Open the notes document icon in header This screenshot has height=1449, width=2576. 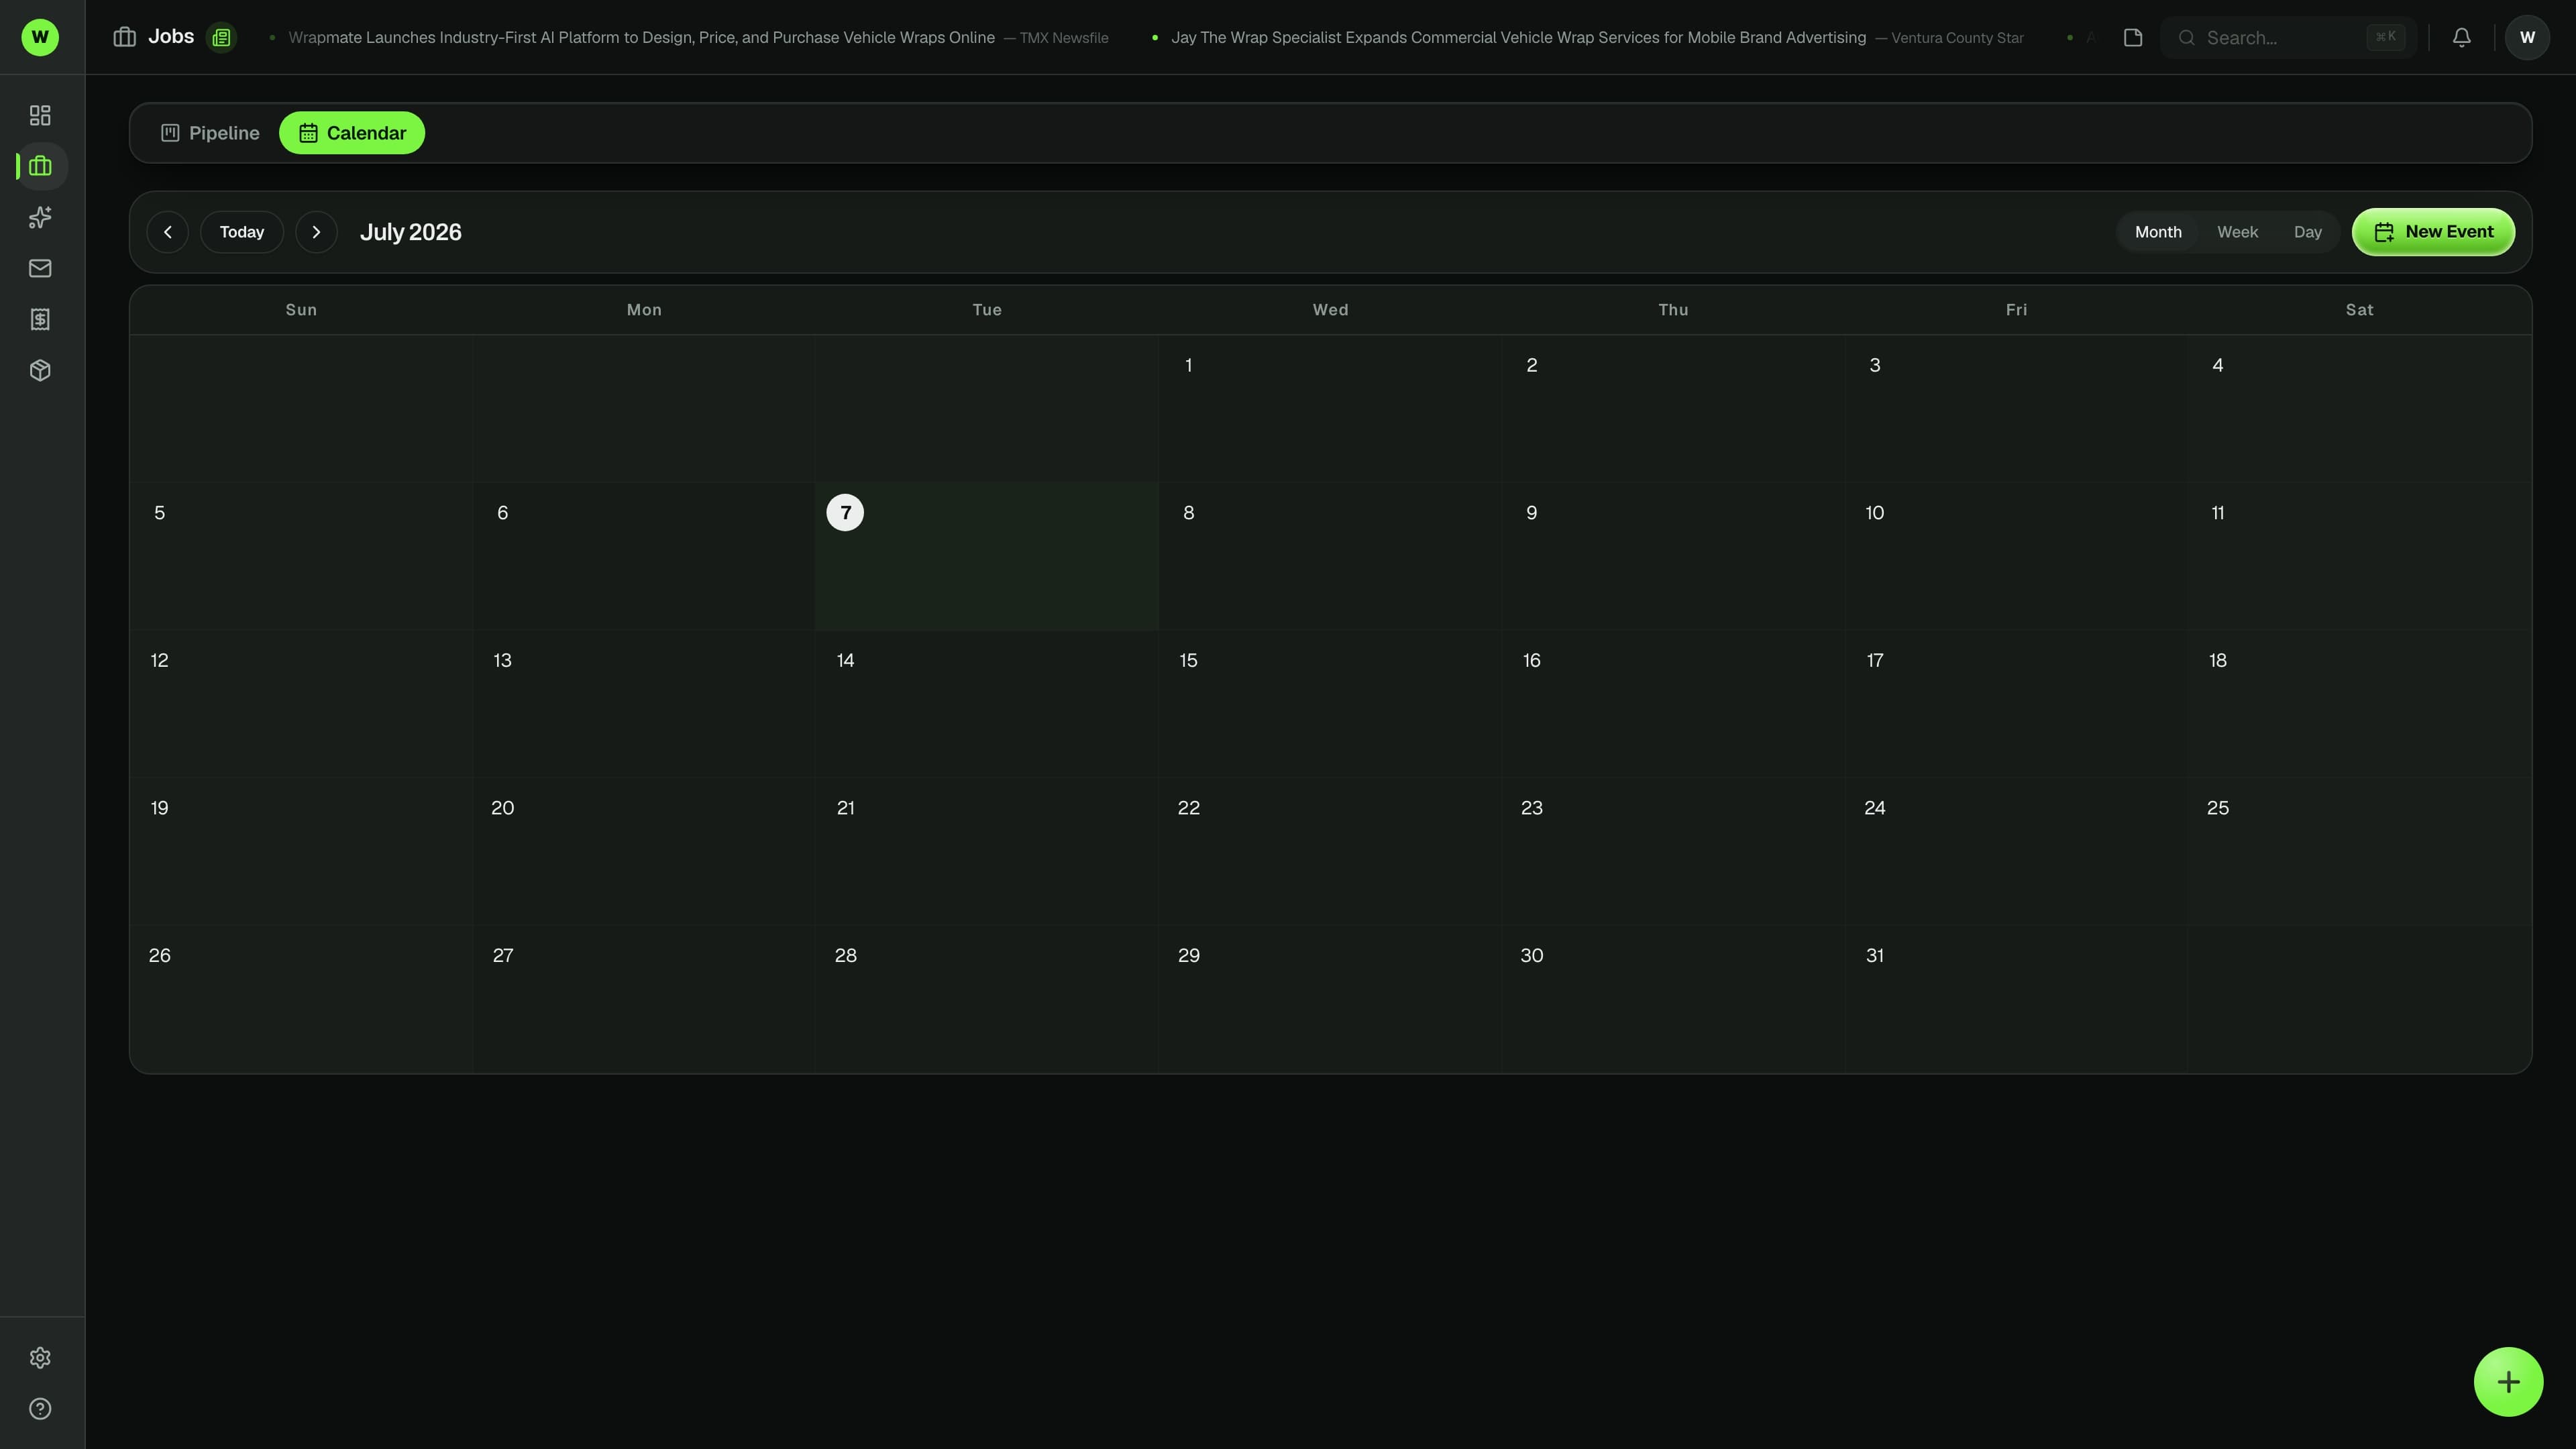click(x=2133, y=37)
